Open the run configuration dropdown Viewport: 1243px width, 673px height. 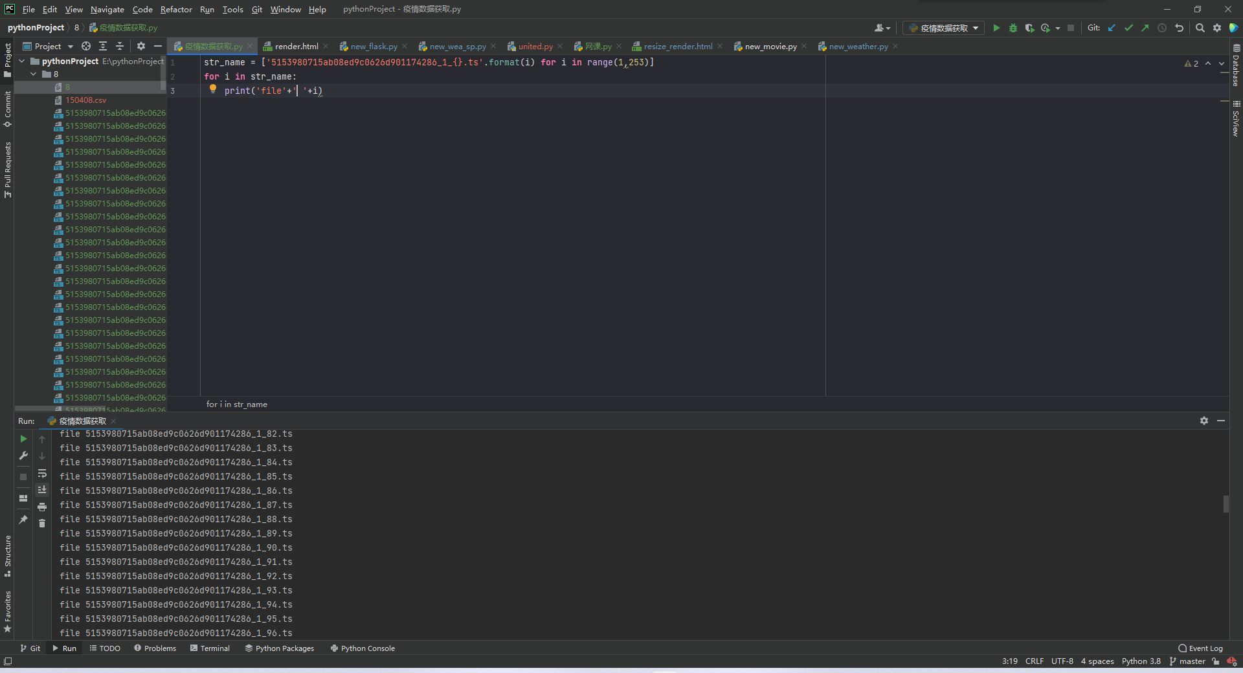tap(943, 28)
